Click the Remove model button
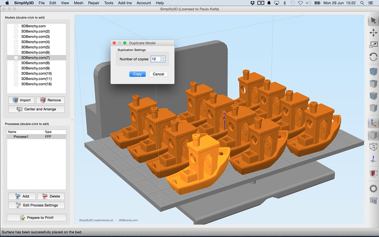The image size is (379, 237). tap(50, 100)
